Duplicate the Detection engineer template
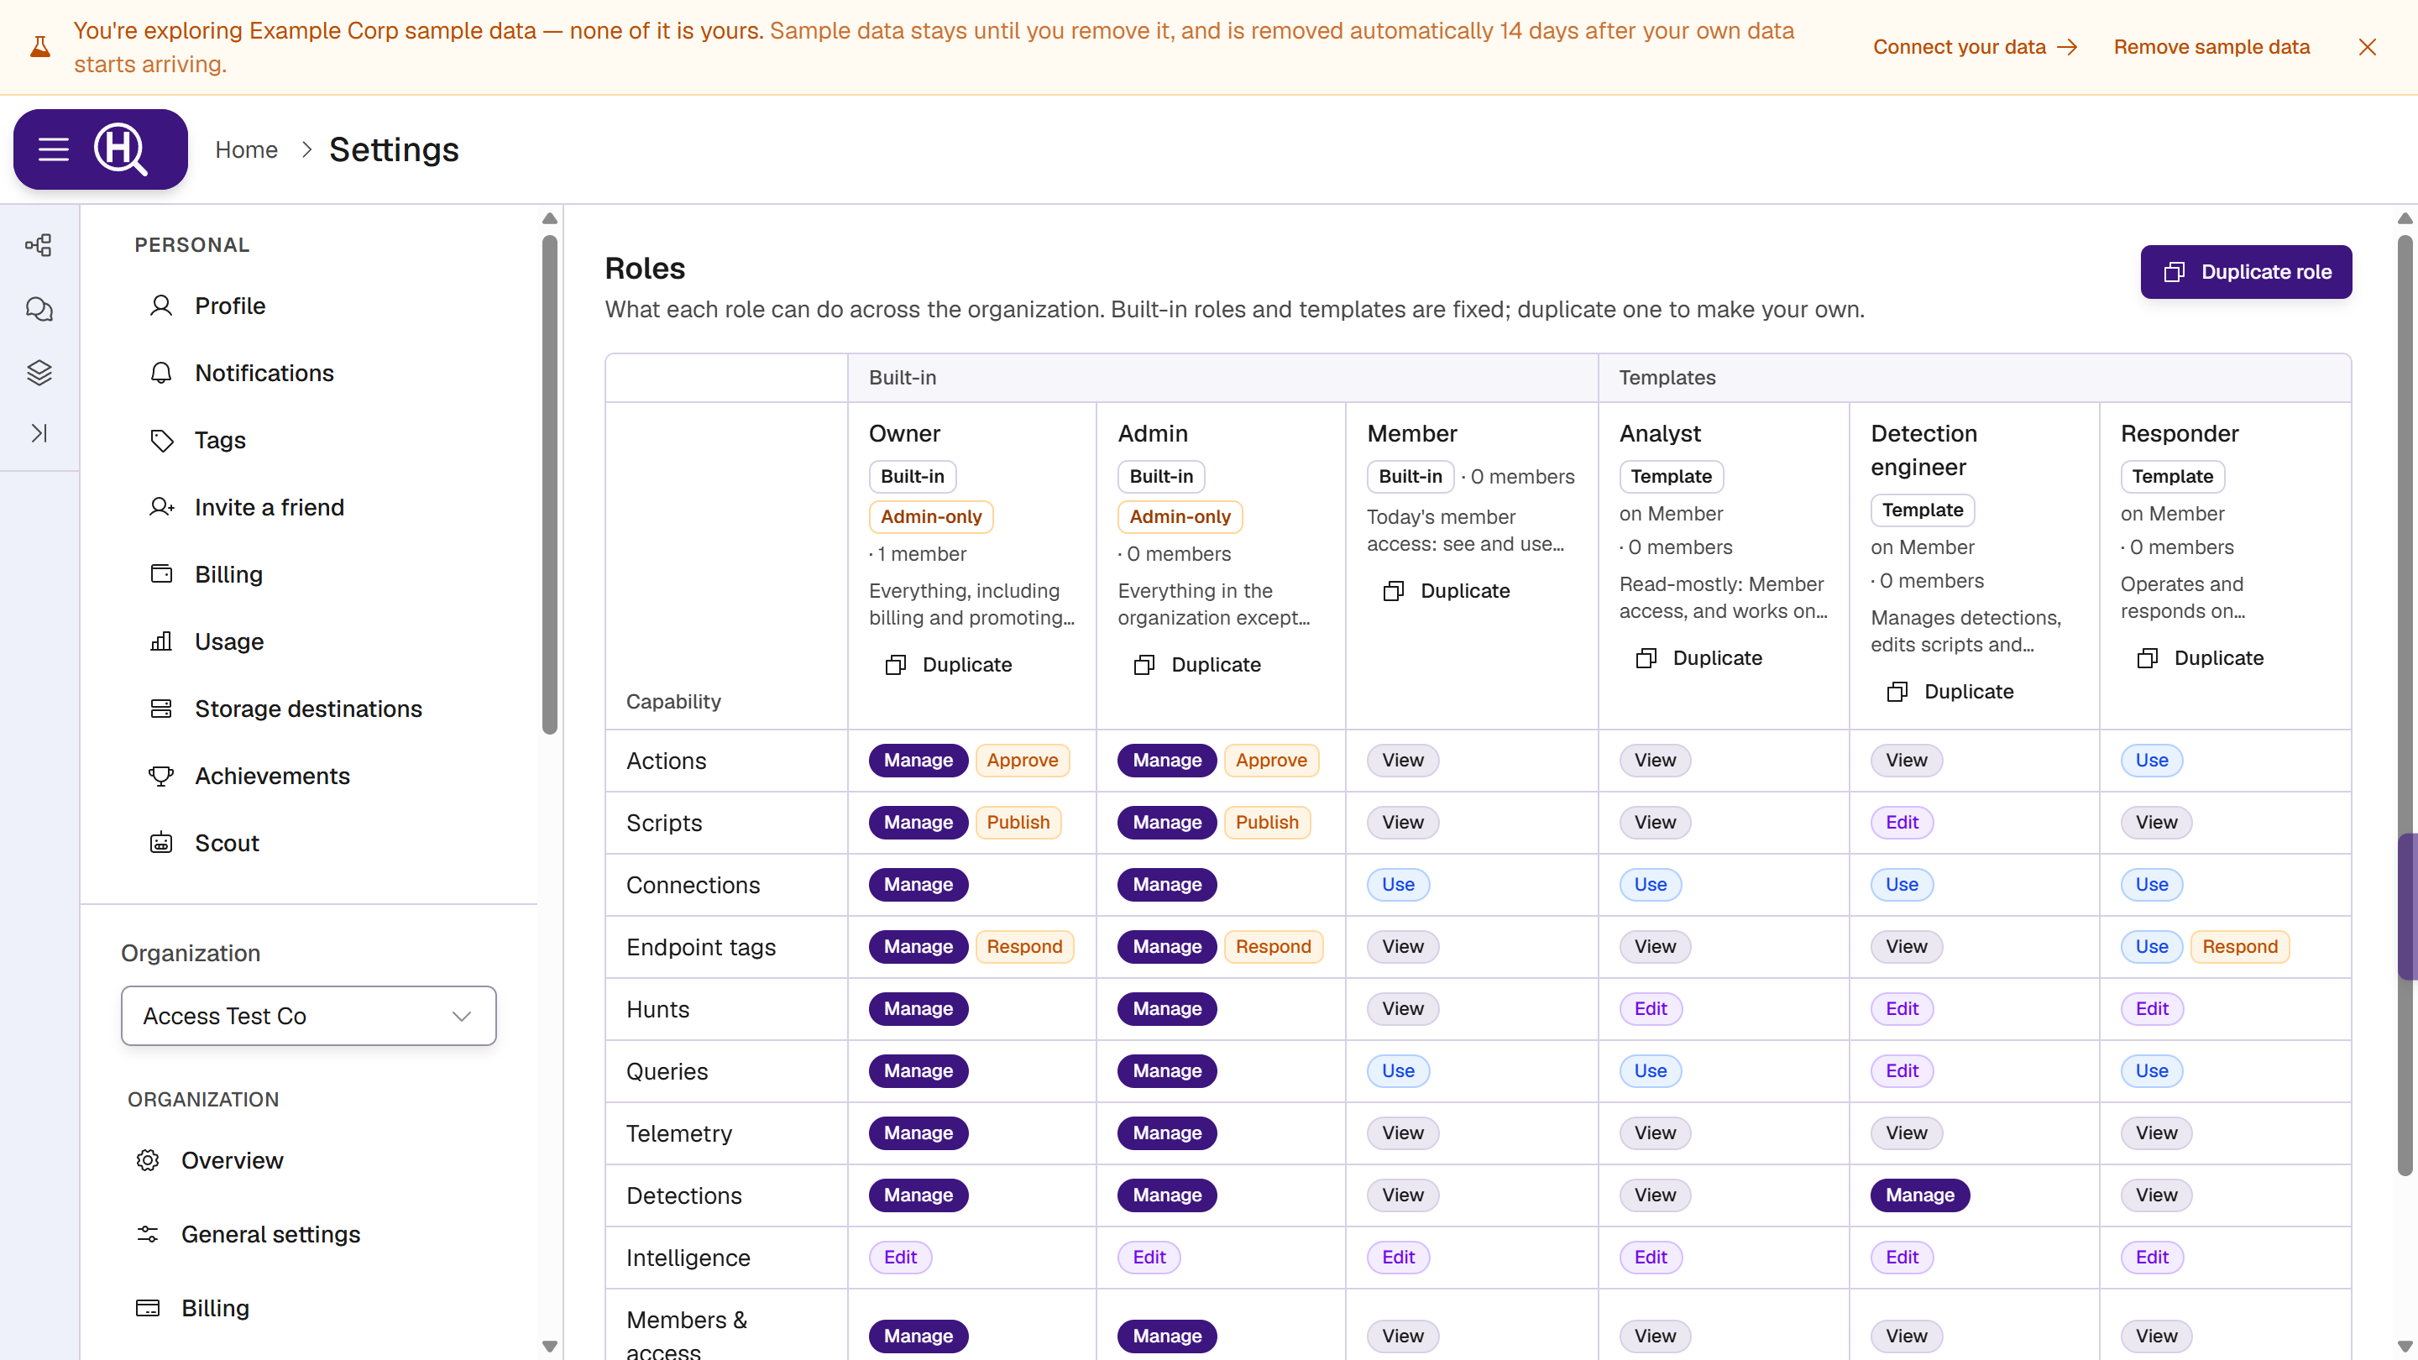2418x1360 pixels. [1950, 692]
